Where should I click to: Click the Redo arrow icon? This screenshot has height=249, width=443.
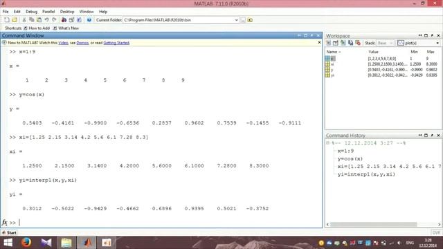(54, 20)
